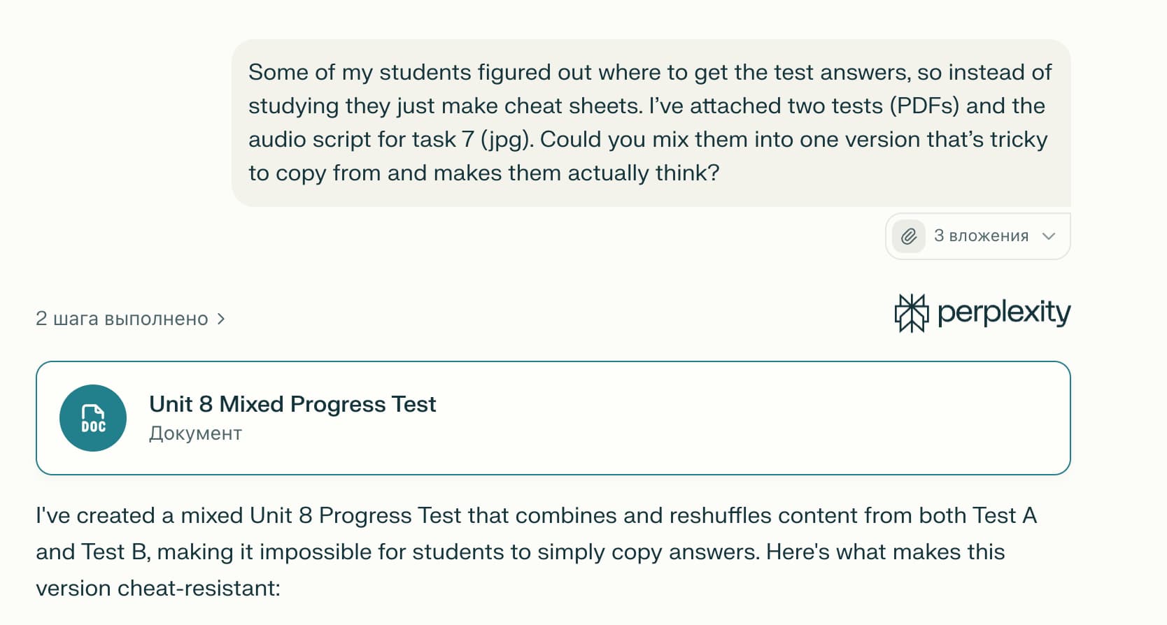Click the Perplexity star logo icon
The height and width of the screenshot is (625, 1167).
click(x=911, y=312)
